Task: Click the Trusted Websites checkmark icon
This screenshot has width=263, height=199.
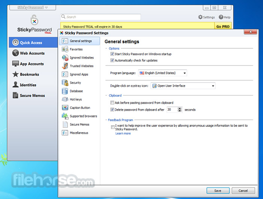Action: click(x=65, y=66)
